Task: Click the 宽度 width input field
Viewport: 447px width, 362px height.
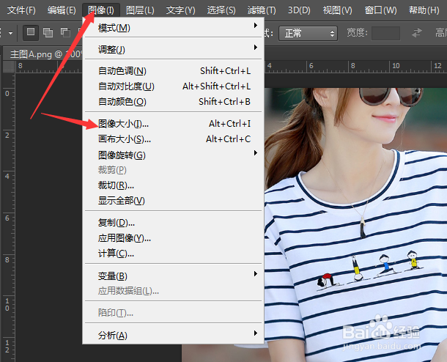Action: [385, 34]
